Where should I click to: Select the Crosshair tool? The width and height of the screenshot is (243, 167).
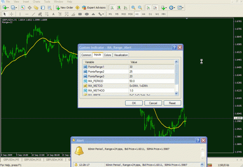coord(11,14)
